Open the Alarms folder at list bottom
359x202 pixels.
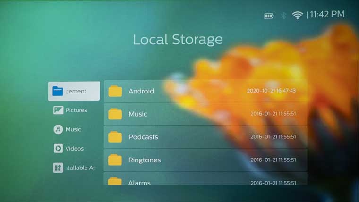point(205,178)
